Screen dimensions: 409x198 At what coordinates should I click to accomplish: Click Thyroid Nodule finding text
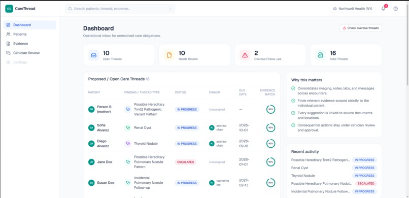(x=146, y=144)
